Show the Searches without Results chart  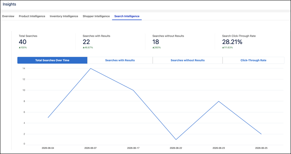pyautogui.click(x=188, y=60)
